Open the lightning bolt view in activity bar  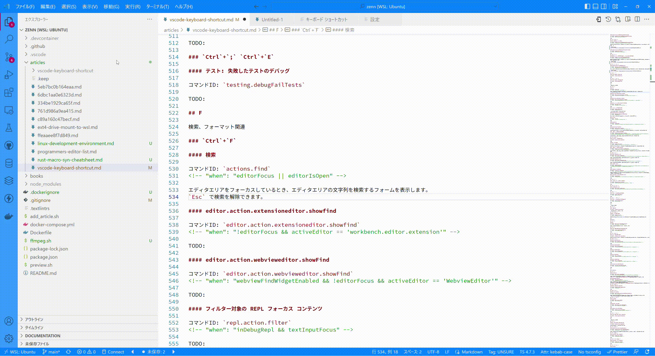tap(9, 198)
